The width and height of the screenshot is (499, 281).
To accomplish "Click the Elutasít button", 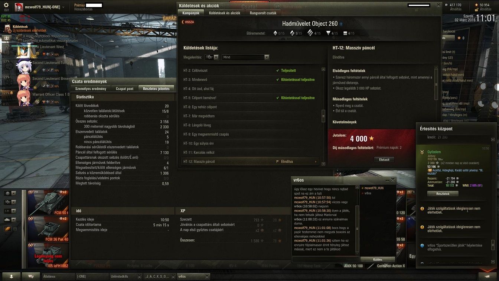I will (384, 159).
